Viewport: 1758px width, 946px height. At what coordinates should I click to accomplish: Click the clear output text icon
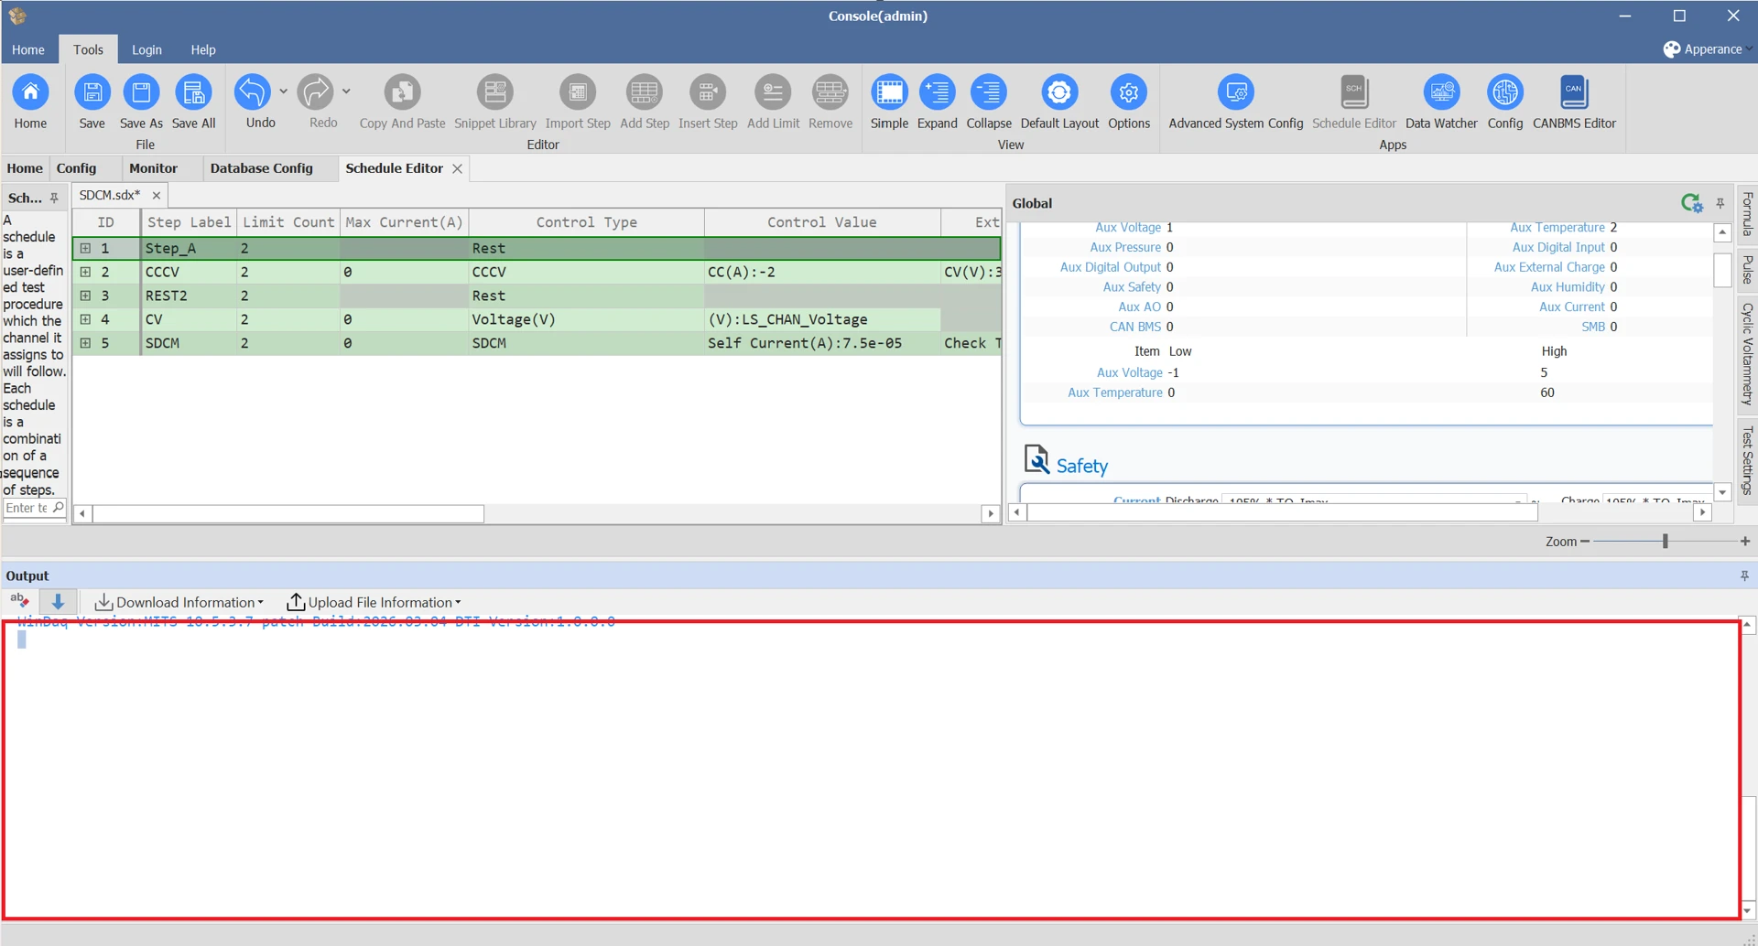[x=19, y=601]
